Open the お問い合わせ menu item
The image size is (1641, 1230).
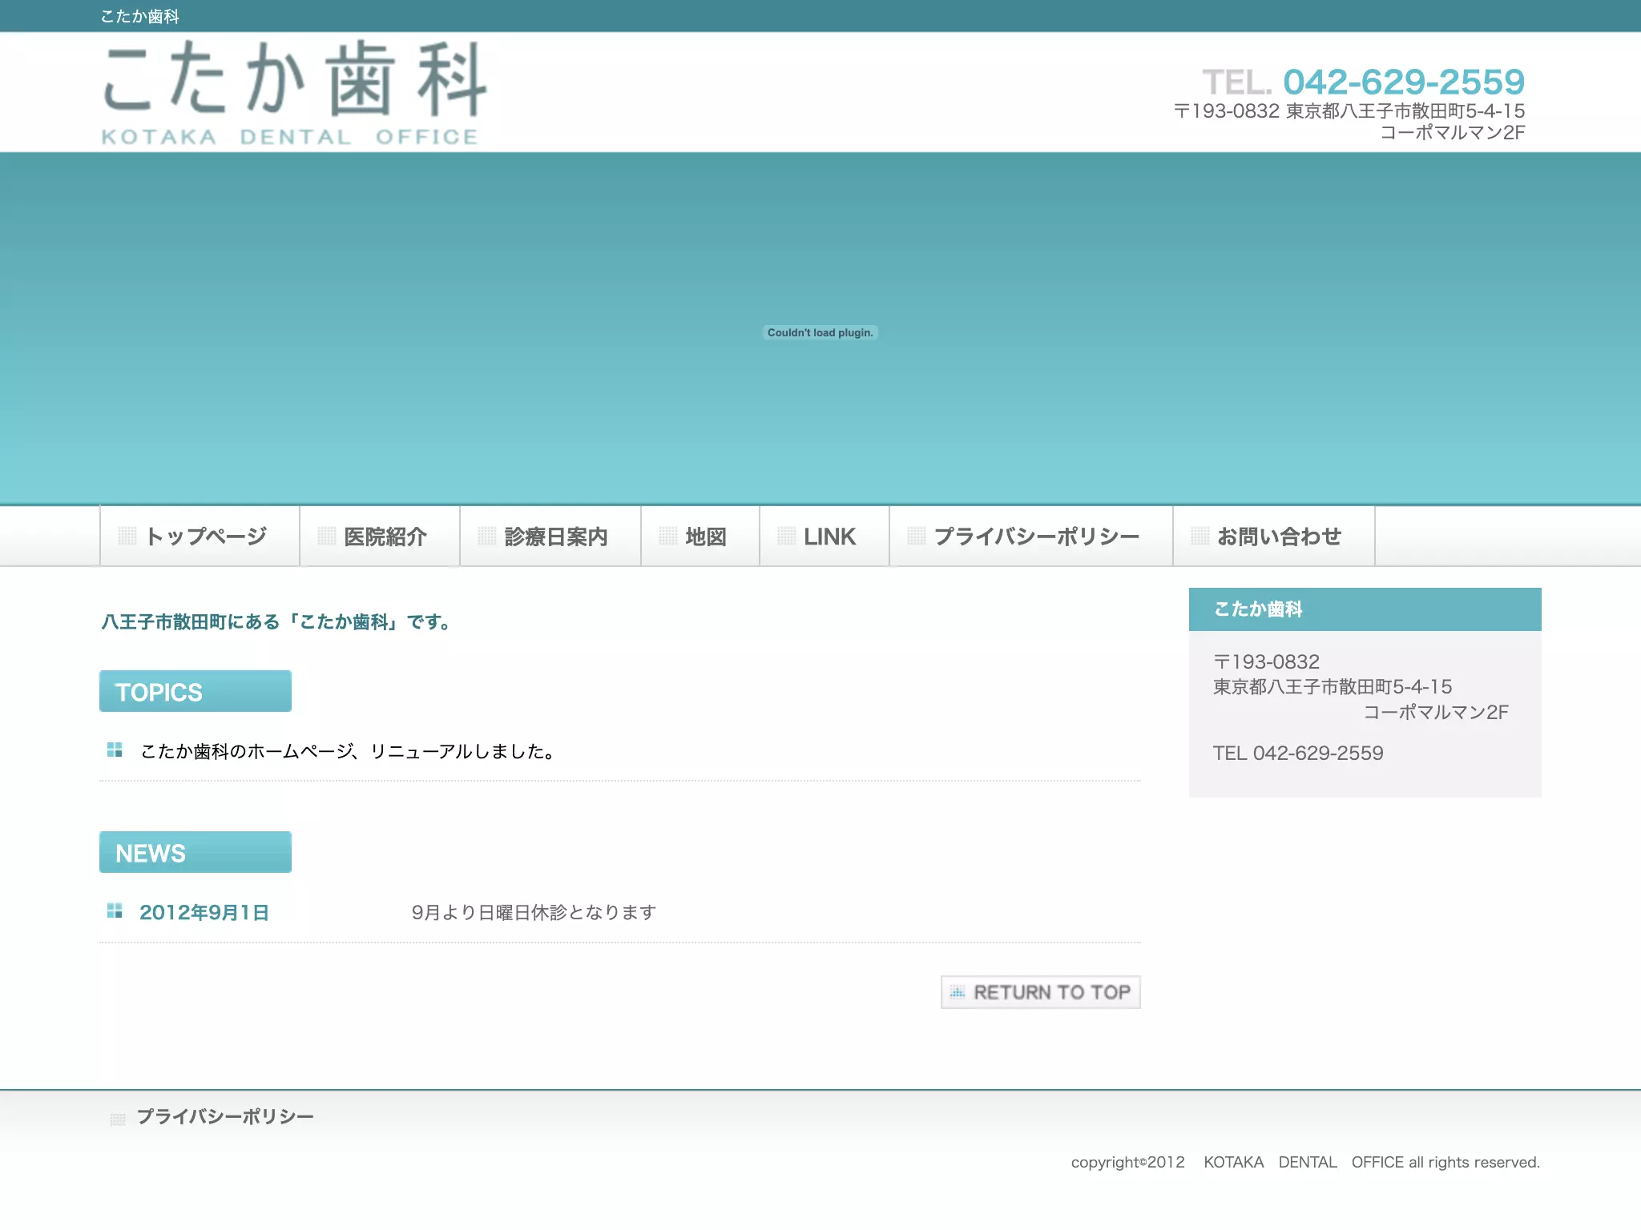click(1274, 536)
